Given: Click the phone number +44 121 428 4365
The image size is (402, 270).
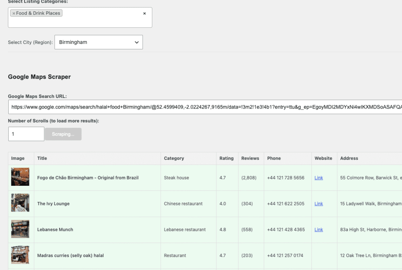Looking at the screenshot, I should tap(286, 230).
